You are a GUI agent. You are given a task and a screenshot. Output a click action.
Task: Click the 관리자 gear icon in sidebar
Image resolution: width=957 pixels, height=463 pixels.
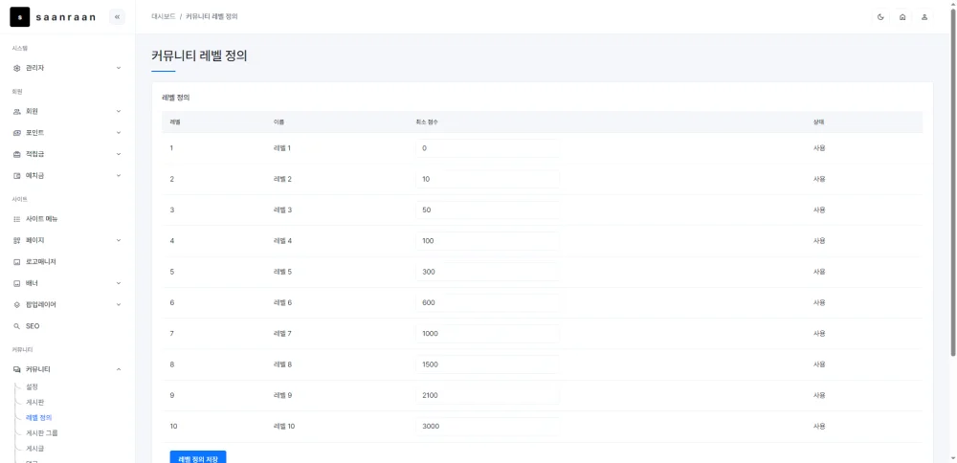point(17,68)
